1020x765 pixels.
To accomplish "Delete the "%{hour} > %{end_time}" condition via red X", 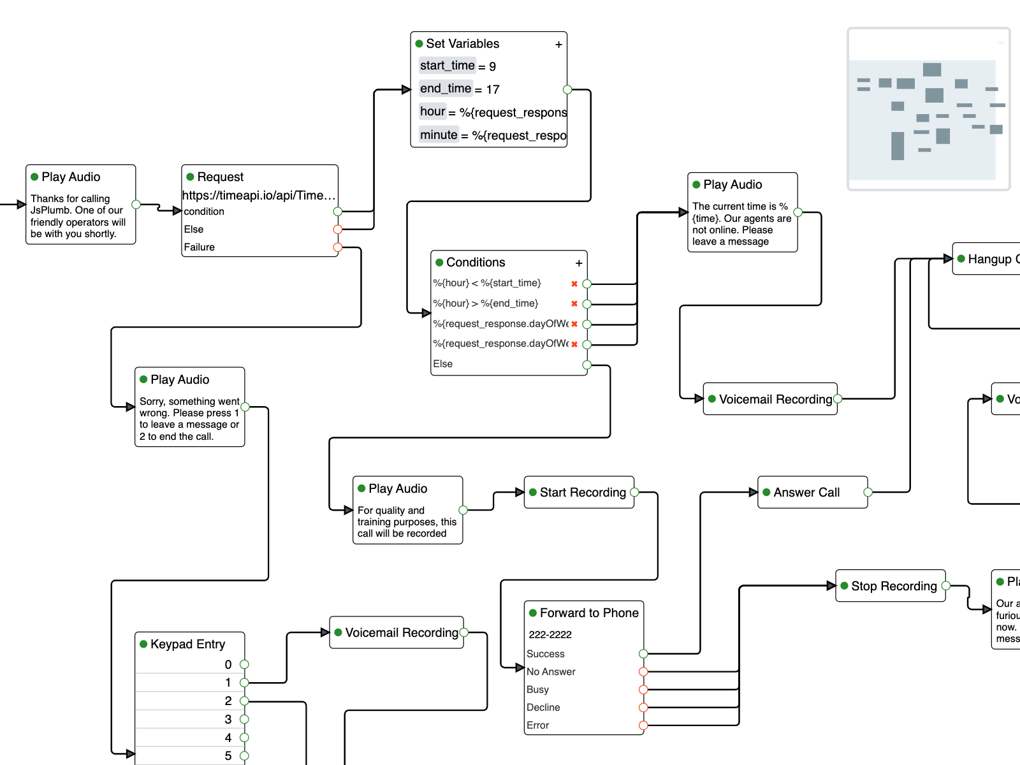I will click(574, 303).
